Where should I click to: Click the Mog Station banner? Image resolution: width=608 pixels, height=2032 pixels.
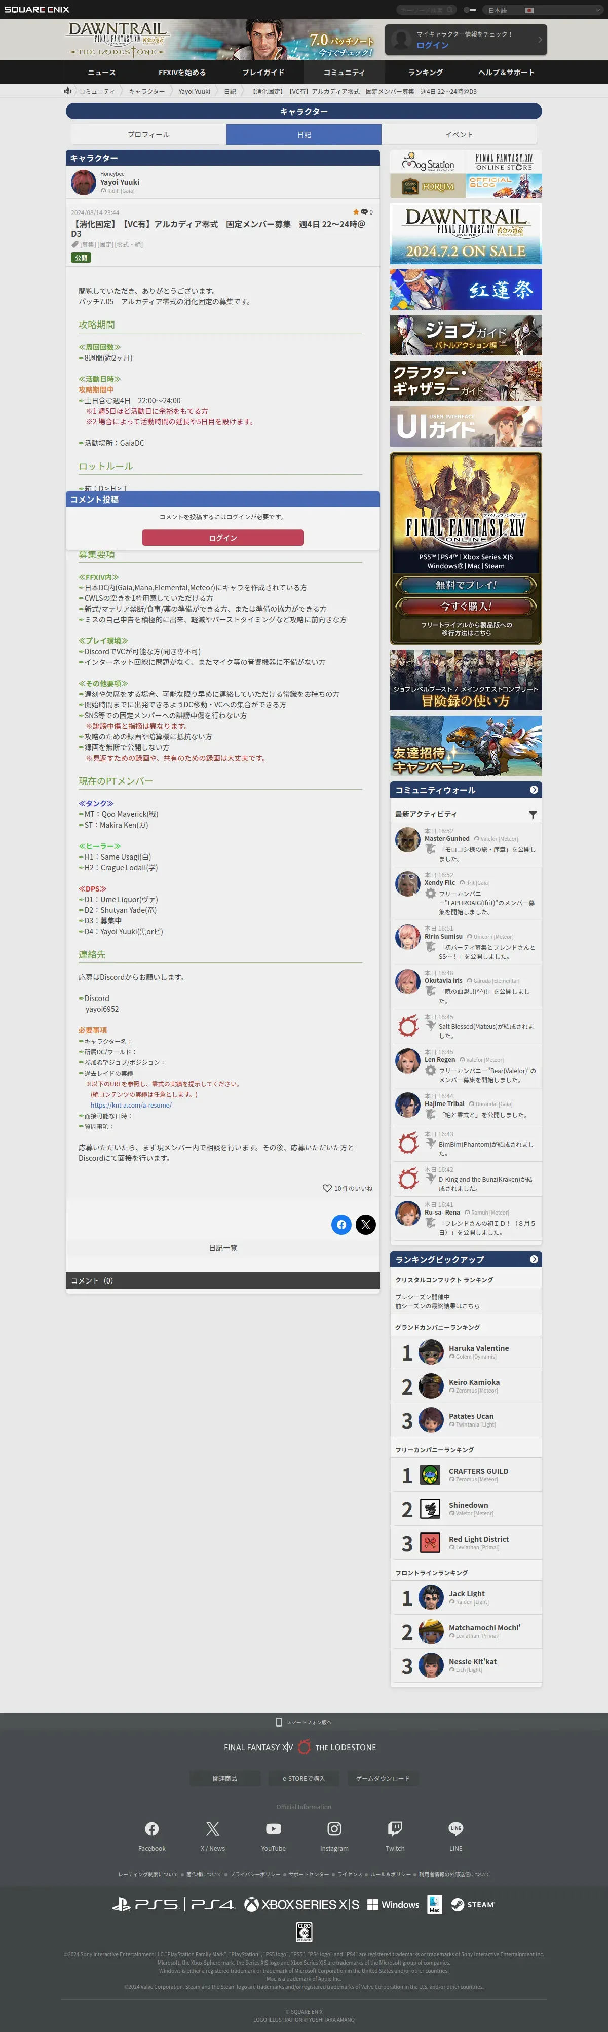[428, 162]
